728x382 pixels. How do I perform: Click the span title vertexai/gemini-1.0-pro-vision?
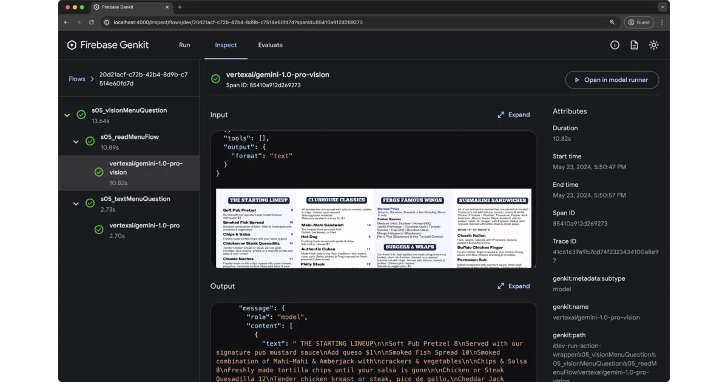pos(278,75)
